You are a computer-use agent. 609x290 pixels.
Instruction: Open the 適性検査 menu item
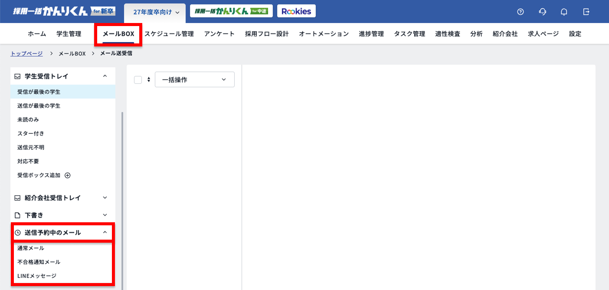pos(447,33)
